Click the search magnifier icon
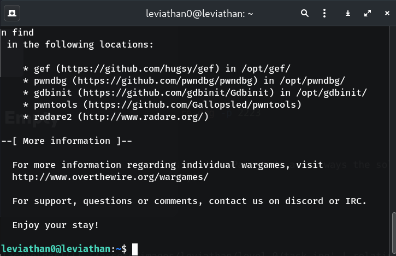Image resolution: width=396 pixels, height=256 pixels. pos(304,13)
